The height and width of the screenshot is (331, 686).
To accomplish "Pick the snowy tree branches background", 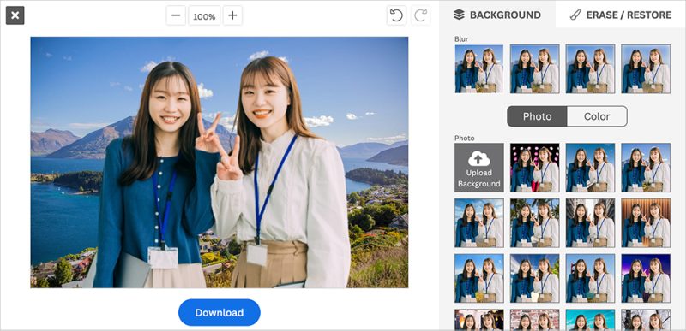I will [646, 319].
